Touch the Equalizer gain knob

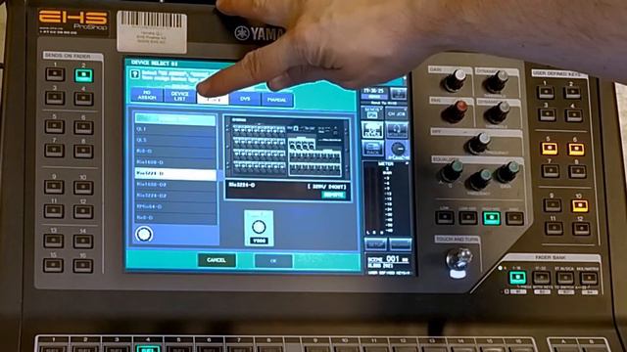507,172
